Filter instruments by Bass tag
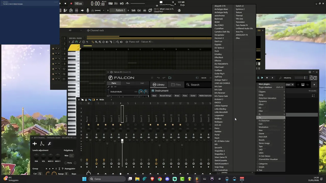Viewport: 326px width, 183px height. click(154, 96)
